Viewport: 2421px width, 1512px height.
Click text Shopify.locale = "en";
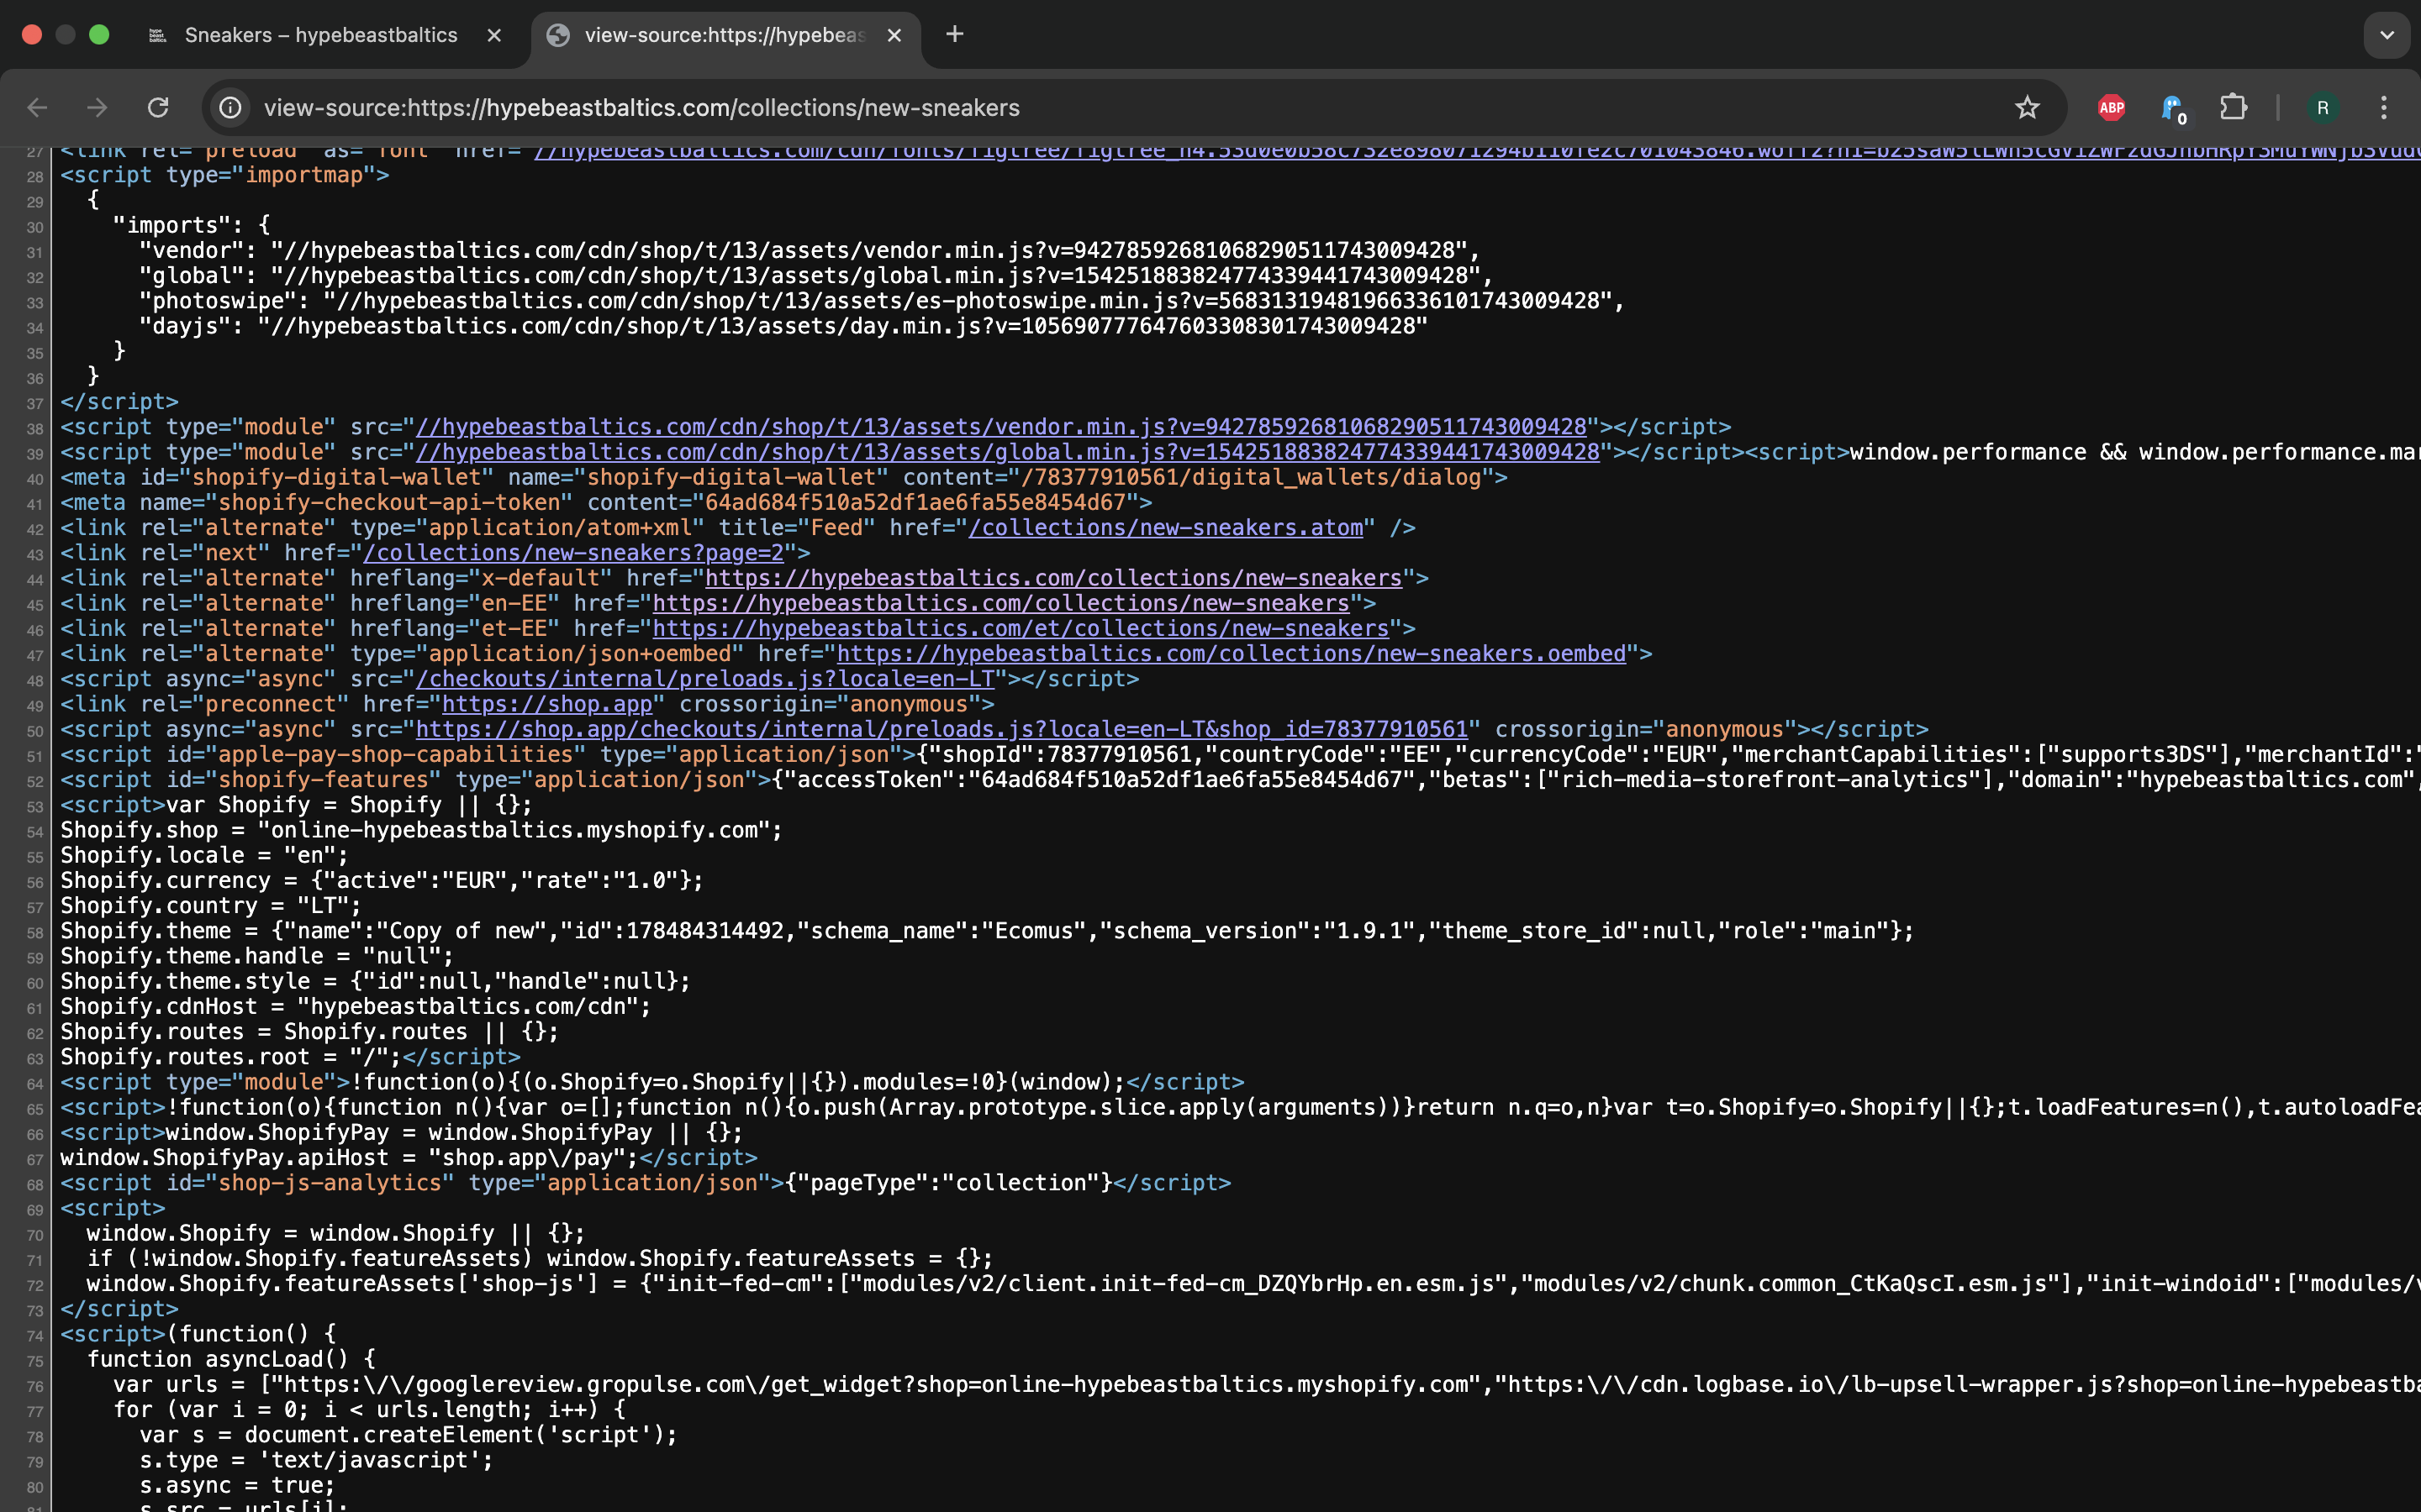point(204,856)
